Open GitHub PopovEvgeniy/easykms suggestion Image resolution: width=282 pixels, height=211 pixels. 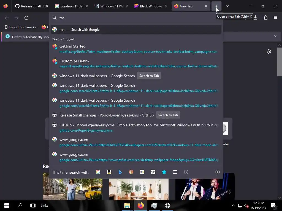[x=136, y=127]
